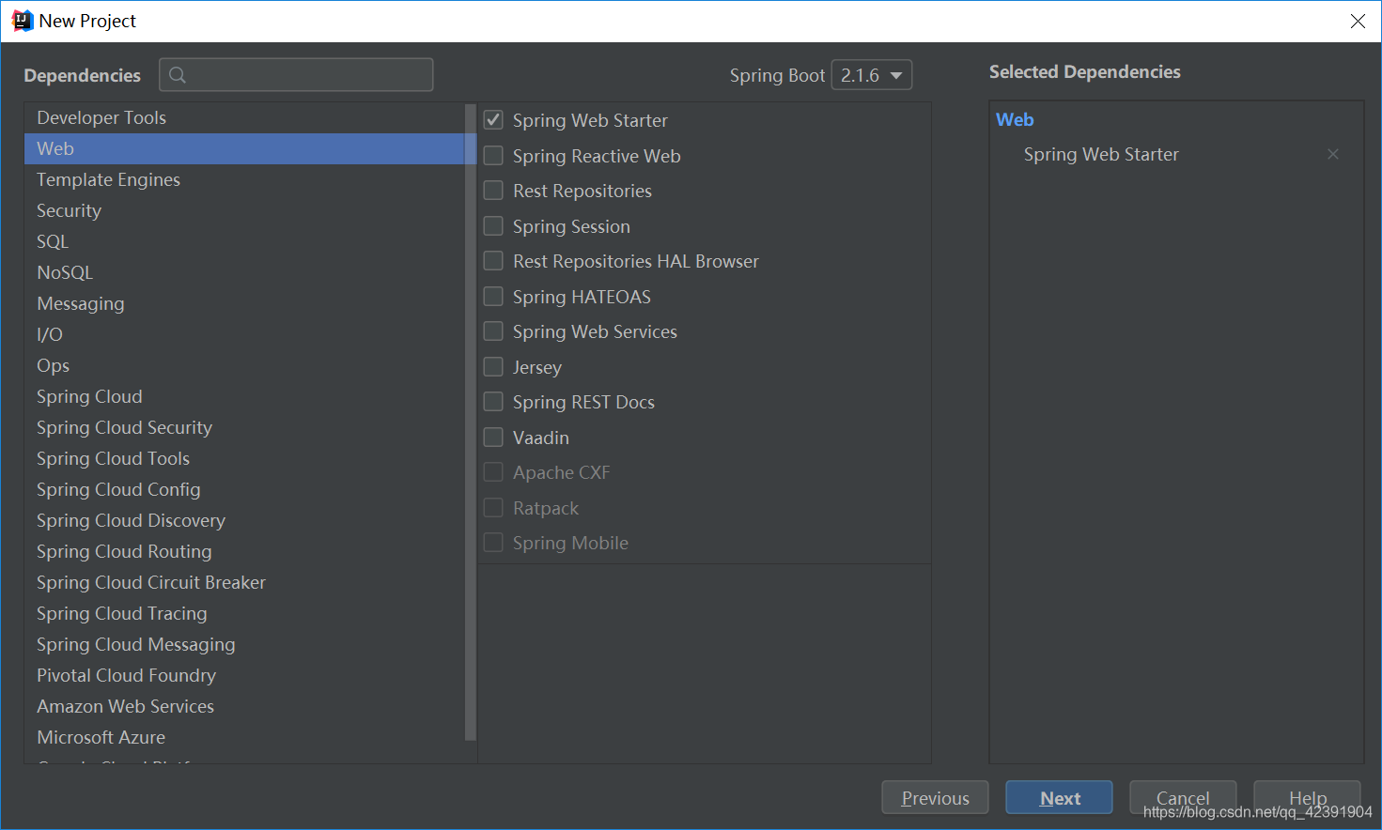Open the Messaging category
Screen dimensions: 1382x830
pos(244,303)
